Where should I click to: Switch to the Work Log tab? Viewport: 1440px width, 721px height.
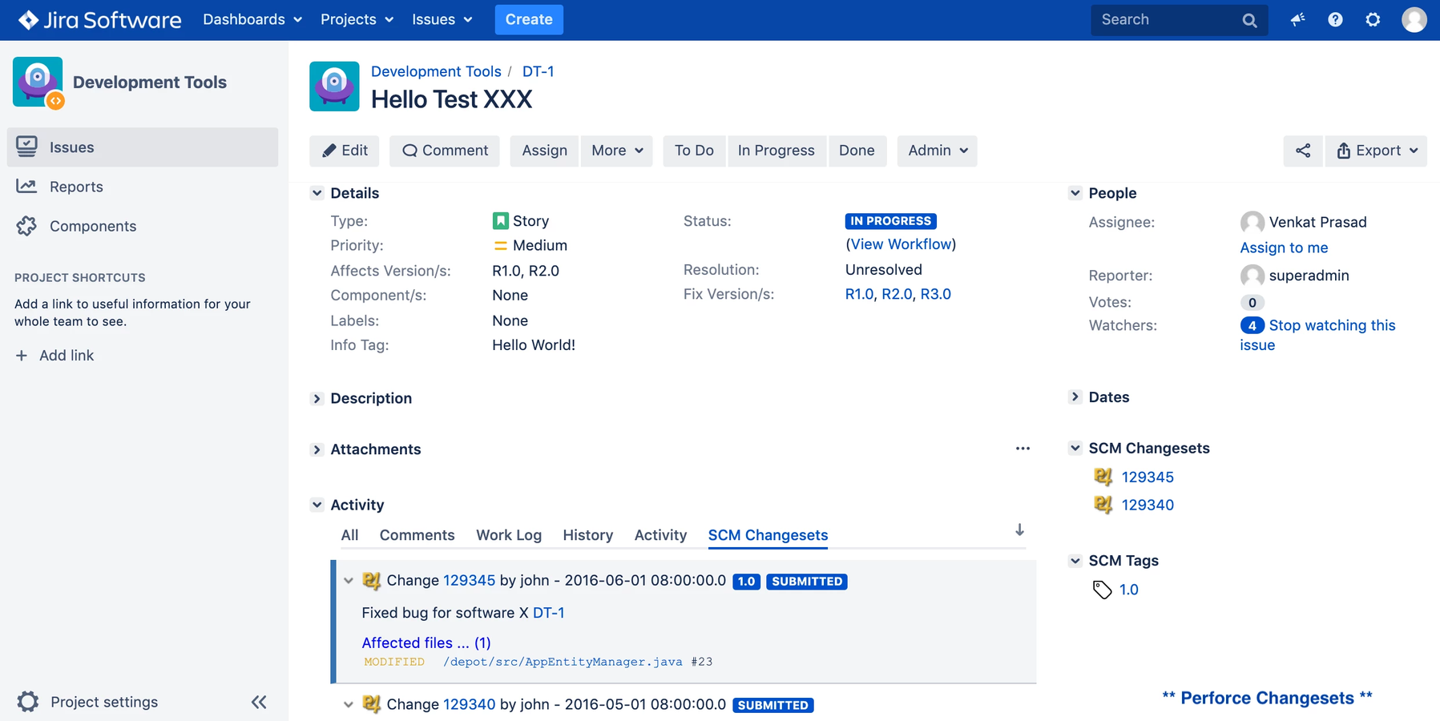tap(509, 535)
